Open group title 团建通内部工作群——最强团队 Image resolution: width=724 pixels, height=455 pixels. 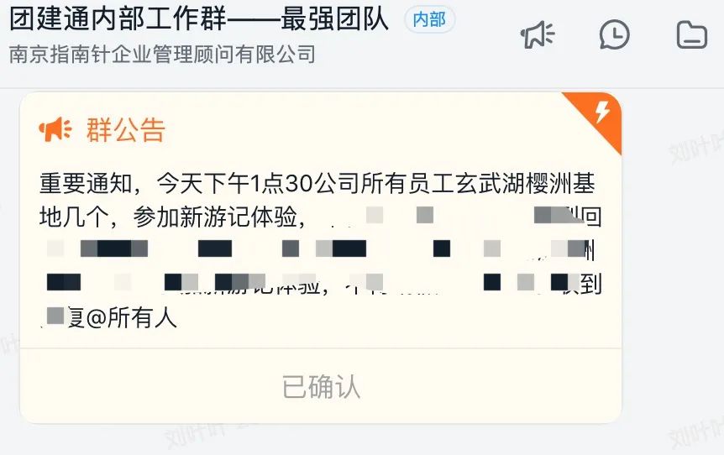199,19
